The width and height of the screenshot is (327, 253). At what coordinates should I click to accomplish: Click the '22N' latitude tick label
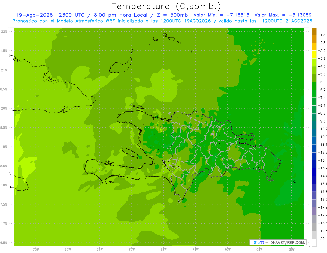pyautogui.click(x=5, y=32)
